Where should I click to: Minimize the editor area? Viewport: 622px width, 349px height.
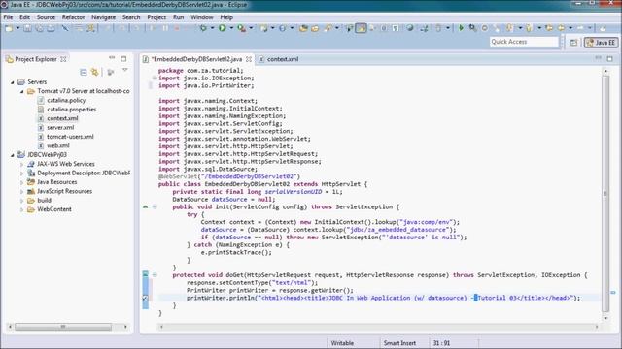[599, 58]
